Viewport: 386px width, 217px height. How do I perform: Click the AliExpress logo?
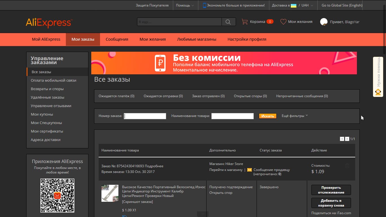tap(49, 23)
